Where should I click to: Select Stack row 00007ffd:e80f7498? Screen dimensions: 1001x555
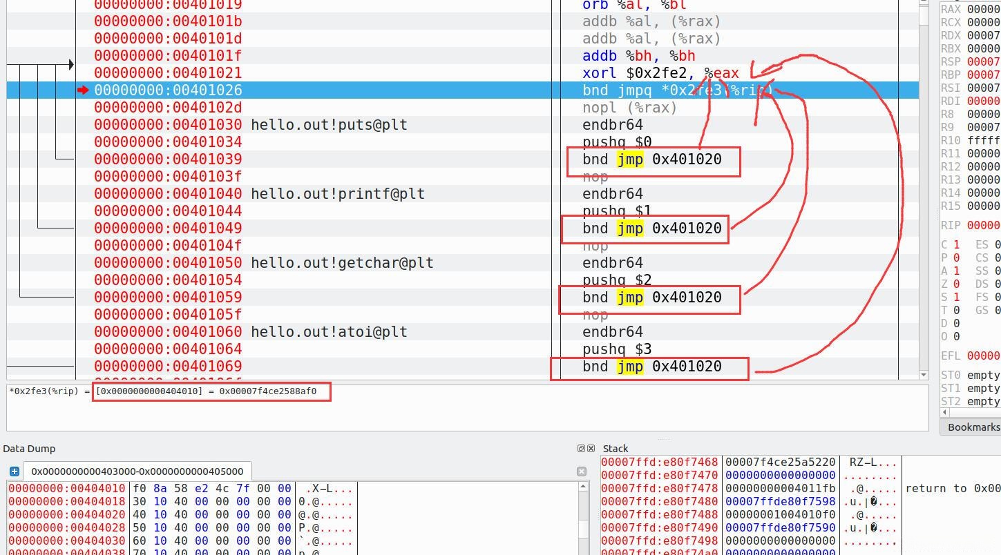coord(800,541)
